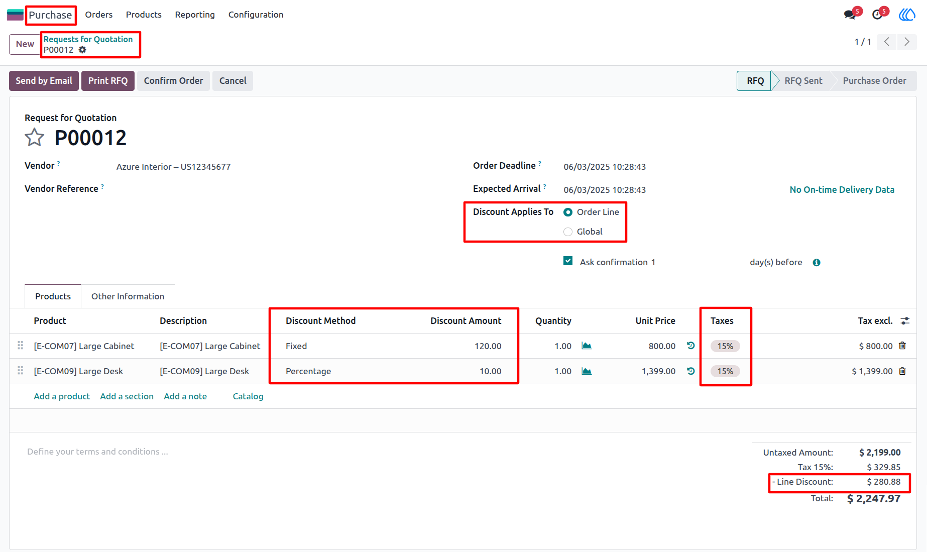The image size is (927, 552).
Task: Open the Odoo apps menu icon
Action: coord(15,15)
